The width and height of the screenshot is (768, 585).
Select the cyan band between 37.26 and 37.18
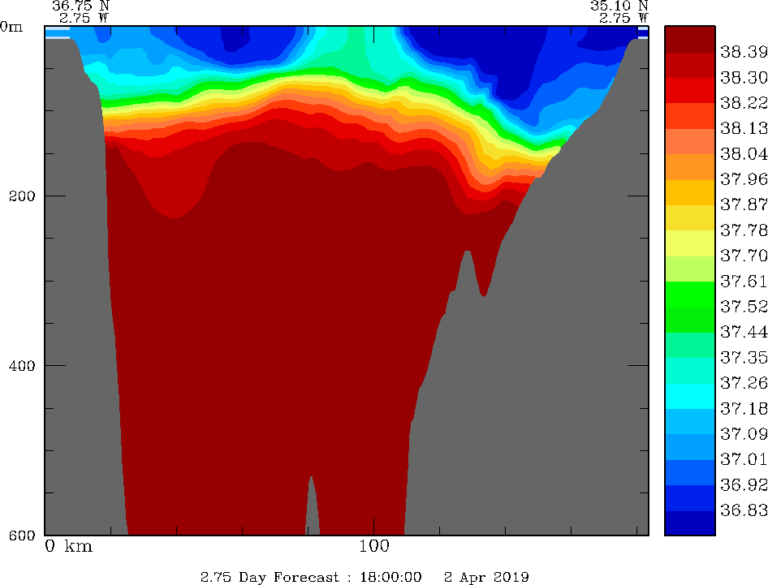tap(689, 396)
